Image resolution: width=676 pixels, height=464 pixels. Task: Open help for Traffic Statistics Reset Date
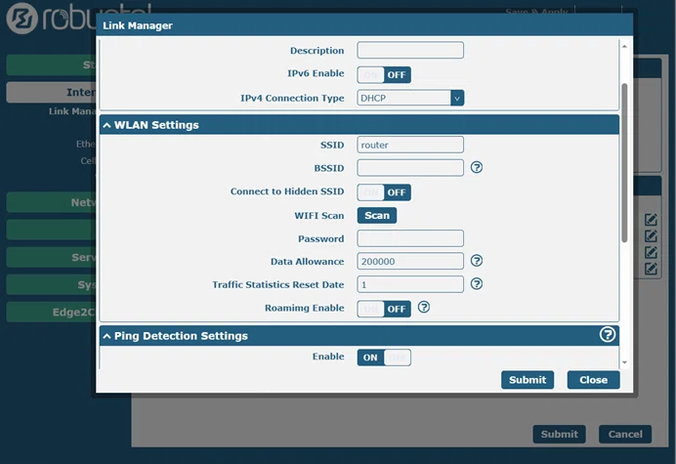477,283
